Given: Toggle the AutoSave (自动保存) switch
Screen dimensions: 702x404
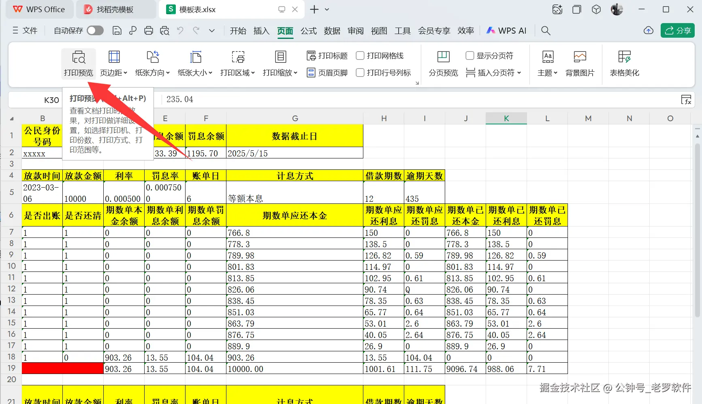Looking at the screenshot, I should [x=95, y=30].
